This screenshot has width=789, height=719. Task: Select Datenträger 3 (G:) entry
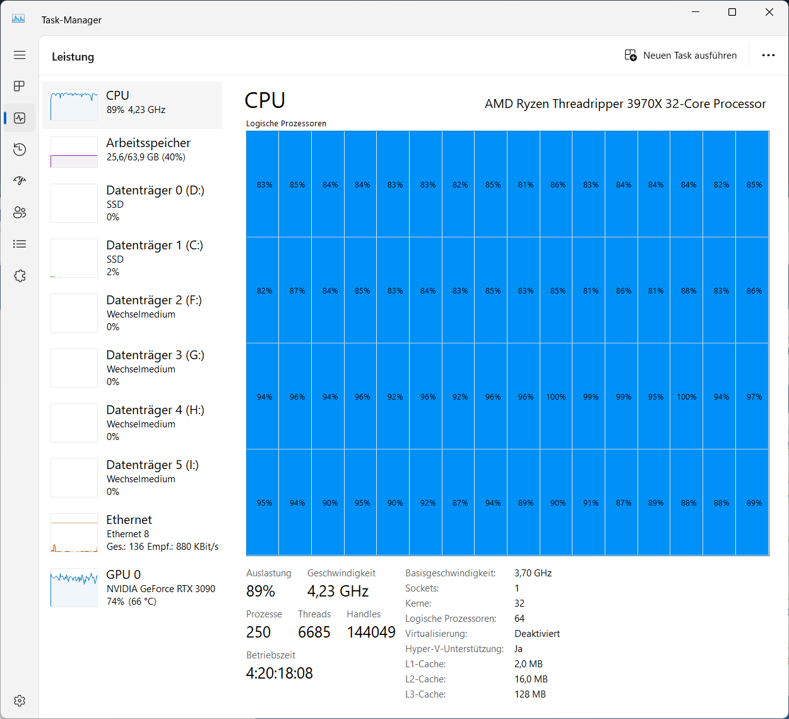coord(132,368)
